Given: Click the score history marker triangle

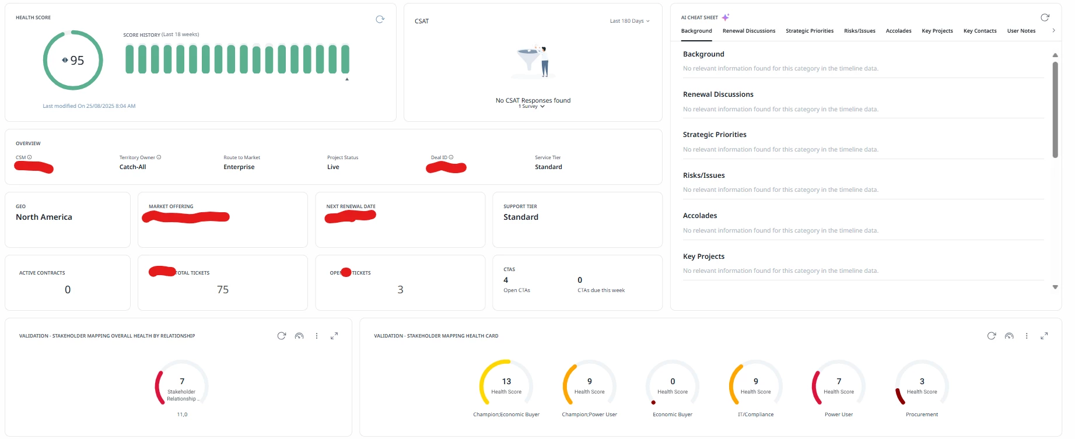Looking at the screenshot, I should coord(347,79).
